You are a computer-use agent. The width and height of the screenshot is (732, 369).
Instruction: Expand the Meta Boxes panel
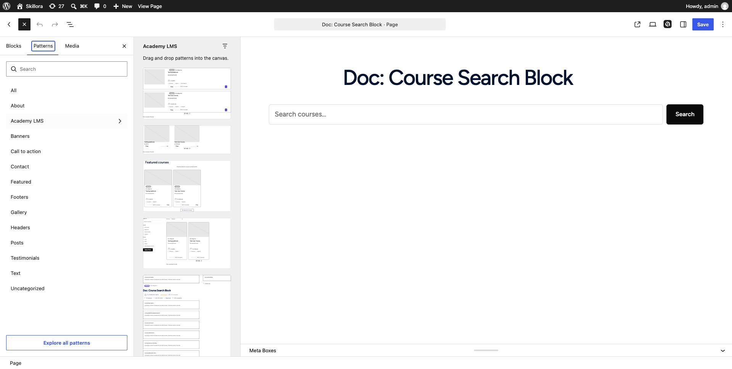click(x=723, y=351)
